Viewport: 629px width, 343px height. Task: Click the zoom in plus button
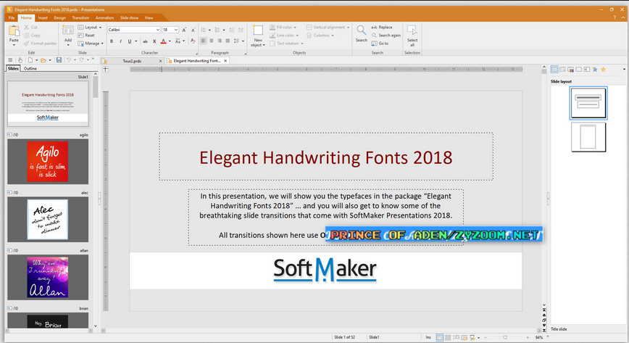[528, 337]
